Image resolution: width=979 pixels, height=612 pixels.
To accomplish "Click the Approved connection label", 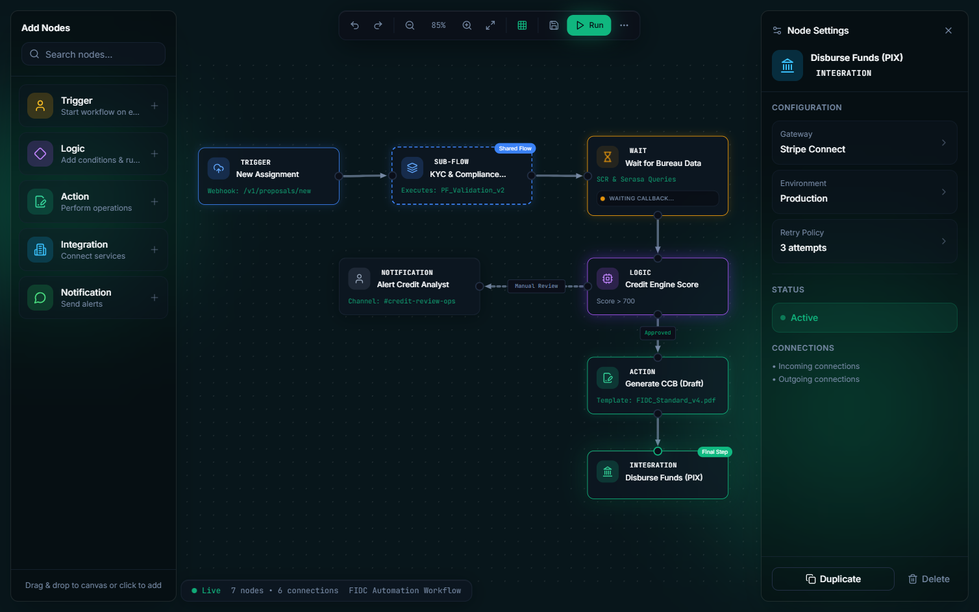I will tap(658, 333).
